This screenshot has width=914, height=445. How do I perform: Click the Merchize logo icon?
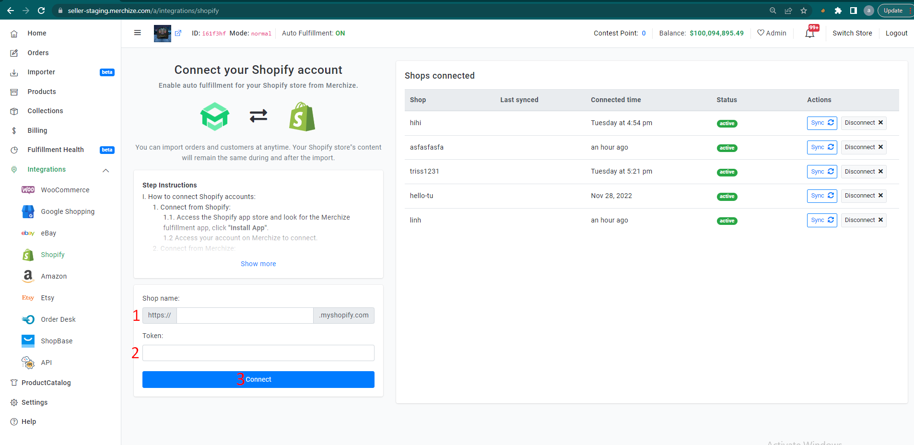[215, 117]
